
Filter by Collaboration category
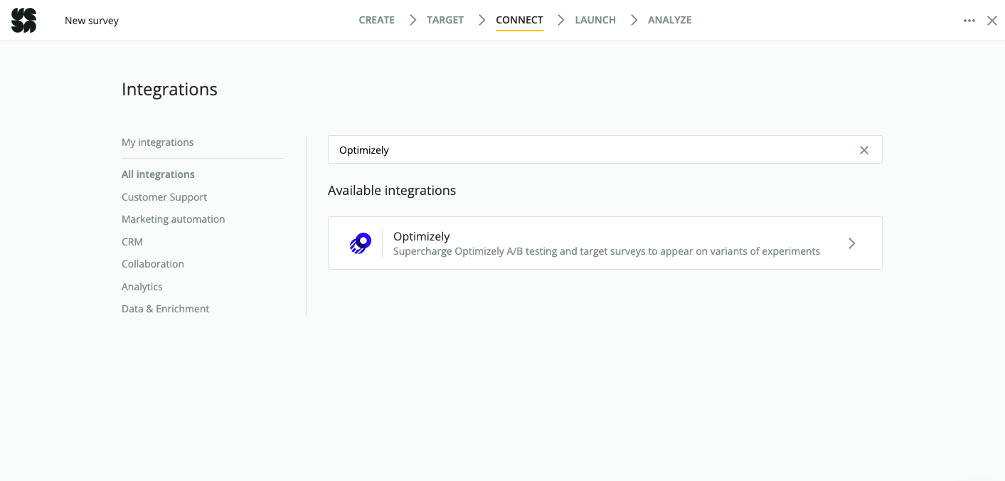tap(153, 264)
